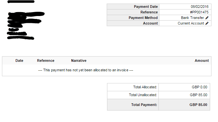Click the Total Payment label
The image size is (218, 122).
point(144,105)
